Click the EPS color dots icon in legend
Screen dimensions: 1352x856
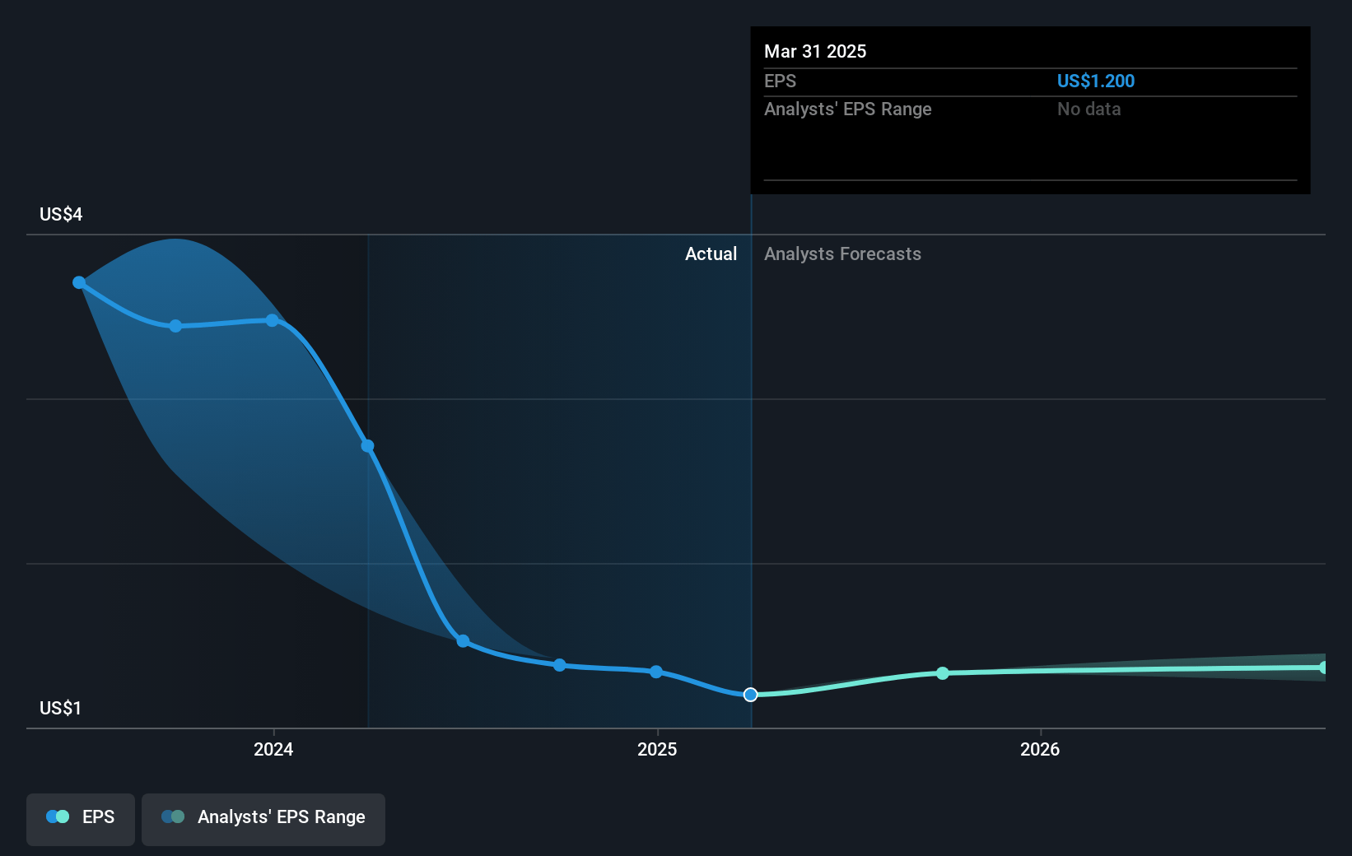click(x=58, y=816)
